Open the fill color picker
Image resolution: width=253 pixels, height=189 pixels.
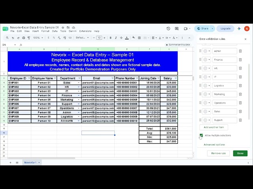134,38
